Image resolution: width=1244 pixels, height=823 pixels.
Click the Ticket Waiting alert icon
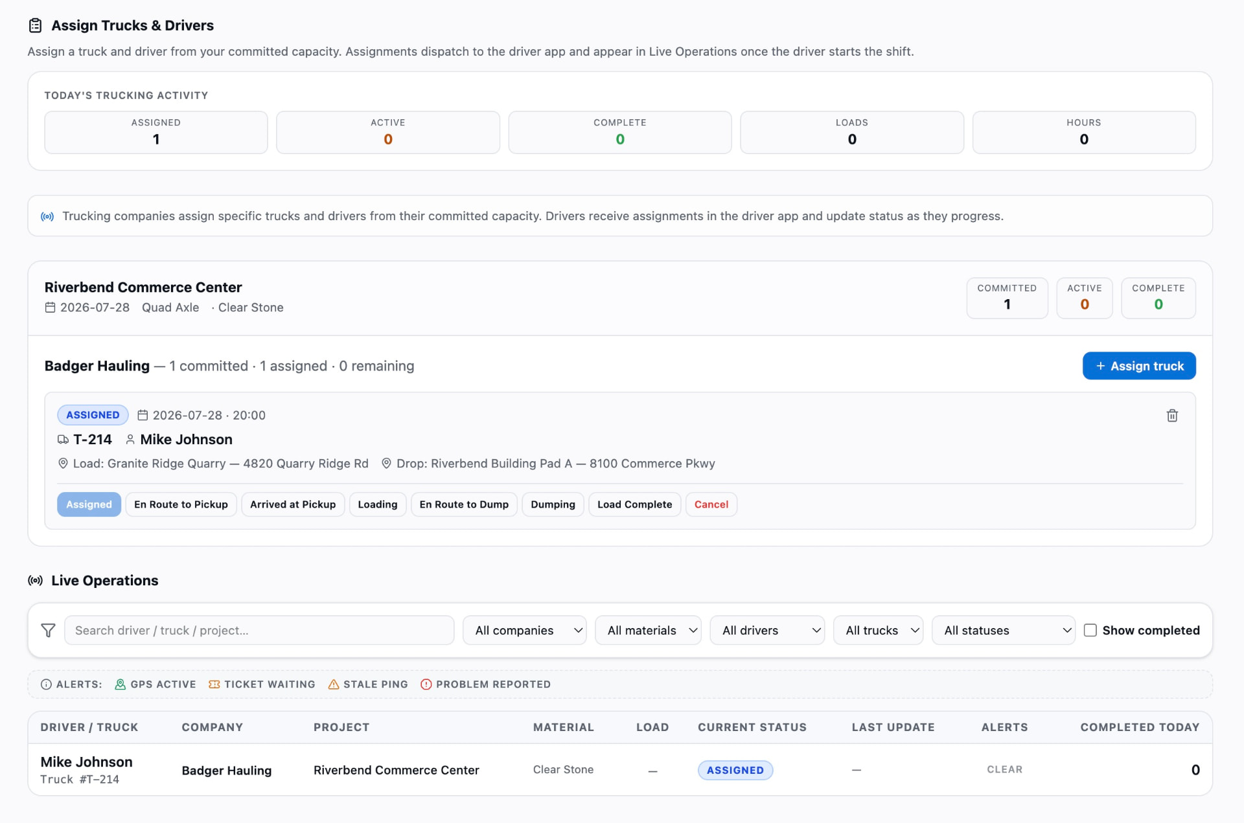[x=214, y=684]
